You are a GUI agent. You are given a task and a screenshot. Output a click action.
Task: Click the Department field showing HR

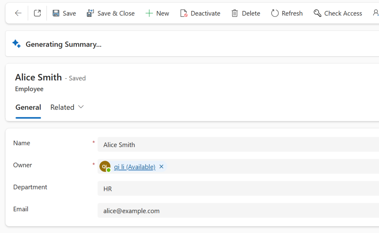(239, 189)
